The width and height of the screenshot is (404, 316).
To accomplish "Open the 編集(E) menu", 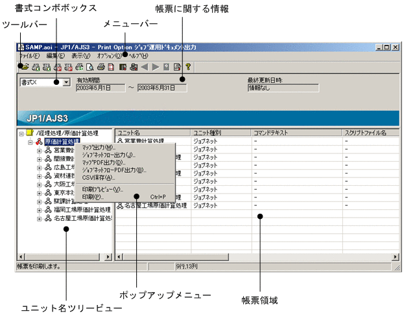I will [55, 56].
